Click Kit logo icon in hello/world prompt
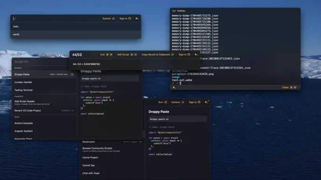The image size is (321, 180). coord(137,18)
